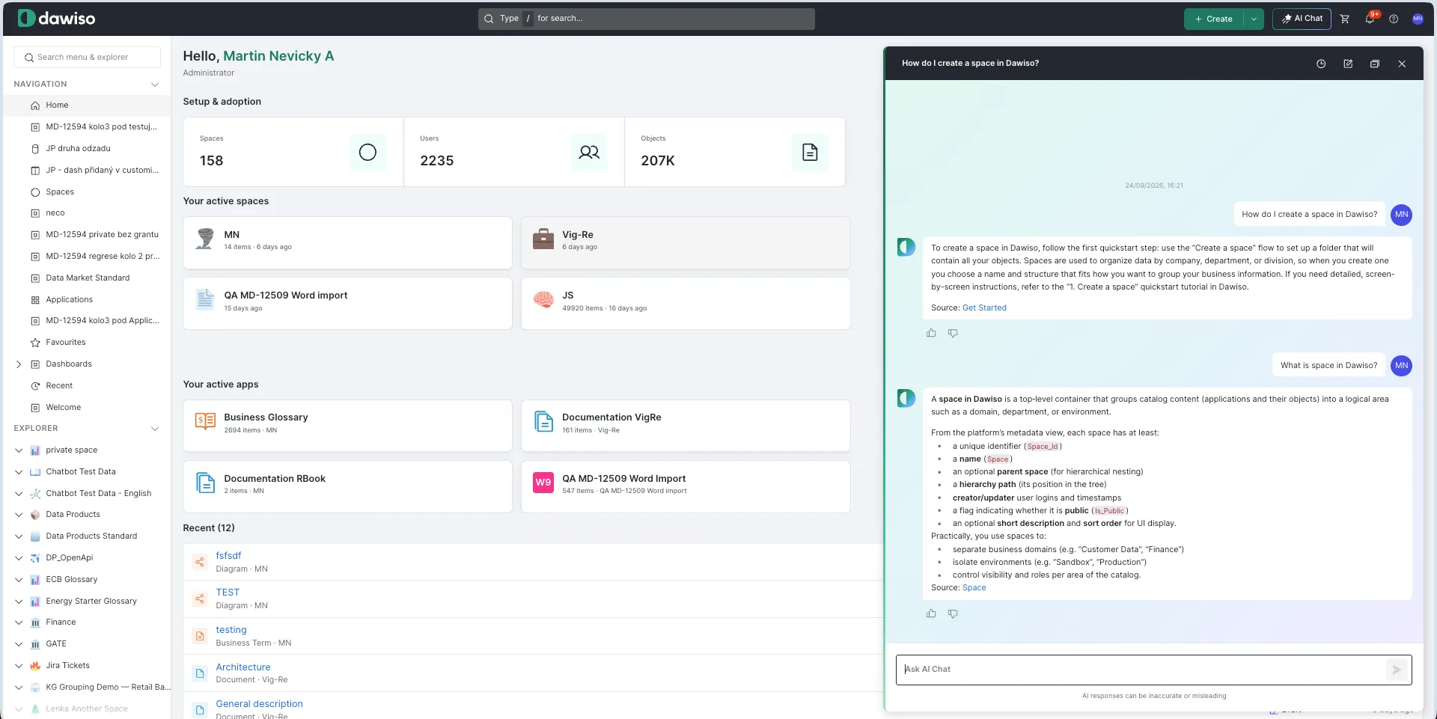This screenshot has width=1437, height=719.
Task: Open TEST diagram link
Action: point(228,593)
